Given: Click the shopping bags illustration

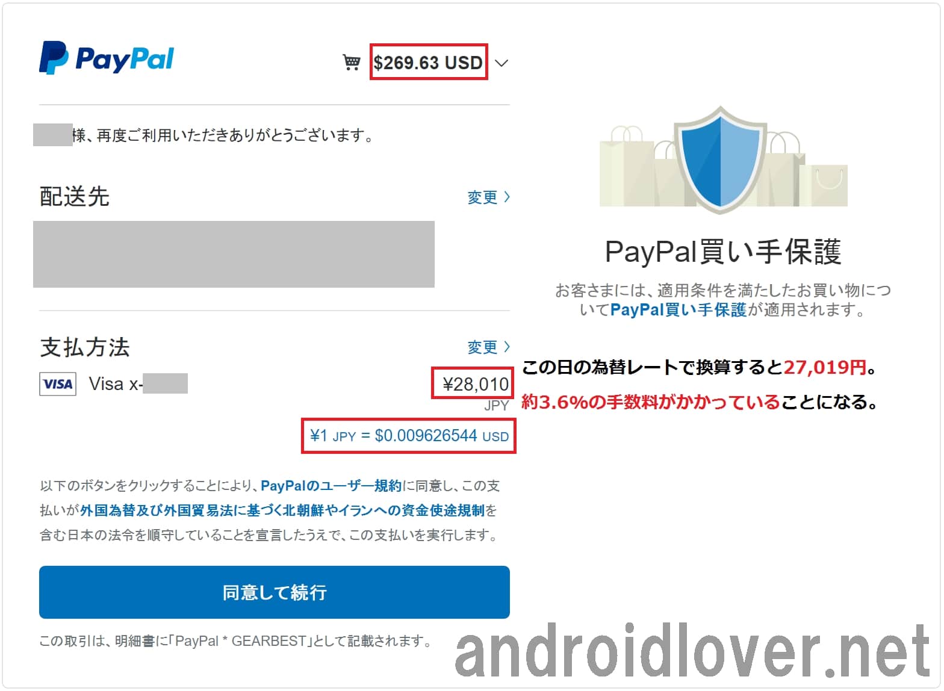Looking at the screenshot, I should (723, 160).
